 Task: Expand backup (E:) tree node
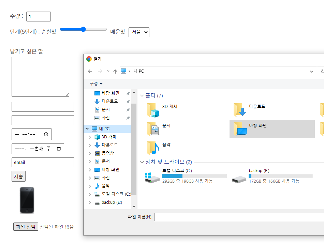tap(90, 202)
